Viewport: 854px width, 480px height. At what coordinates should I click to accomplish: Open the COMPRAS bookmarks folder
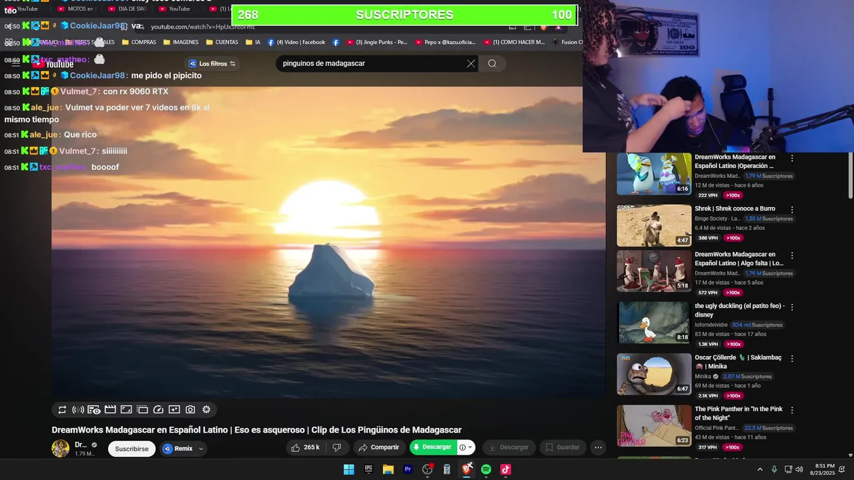click(x=139, y=42)
